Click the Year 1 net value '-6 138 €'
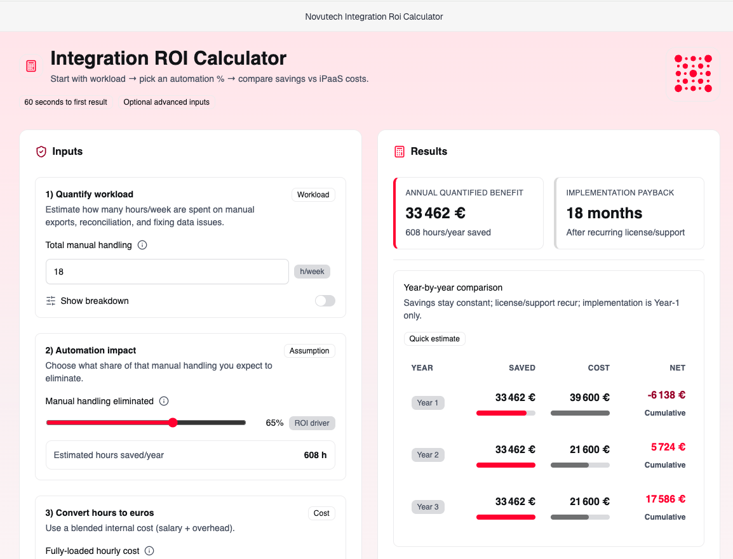The image size is (733, 559). tap(666, 395)
